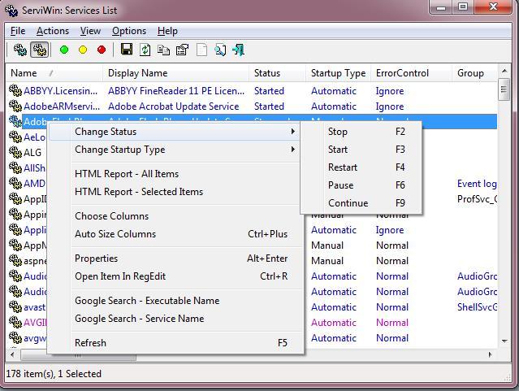Select Google Search - Executable Name
The image size is (519, 391).
pos(175,301)
